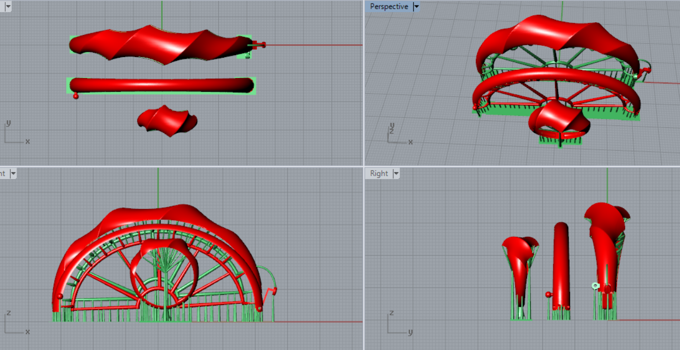Open the Top viewport dropdown arrow
Screen dimensions: 680x350
tap(8, 7)
